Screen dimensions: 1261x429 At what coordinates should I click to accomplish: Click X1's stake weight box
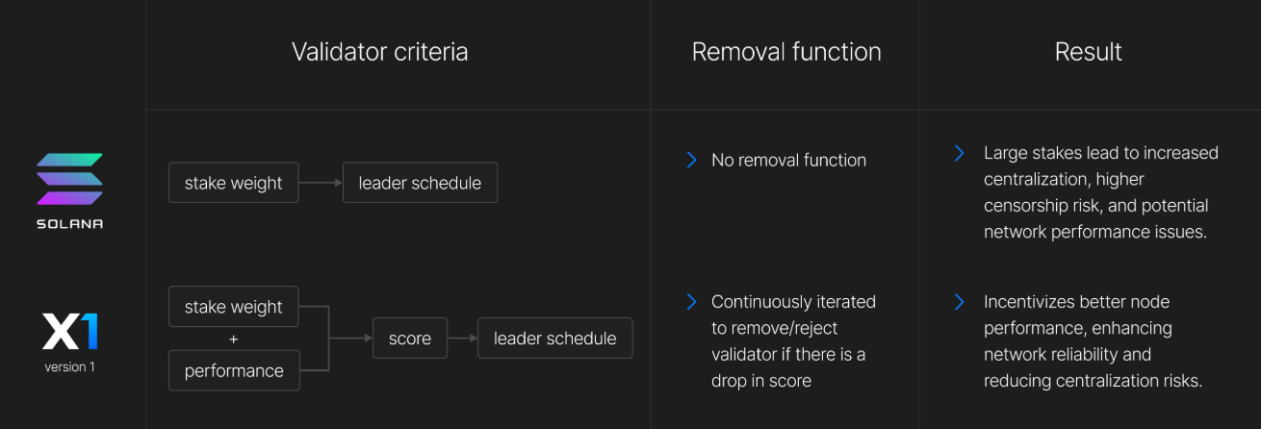(234, 307)
